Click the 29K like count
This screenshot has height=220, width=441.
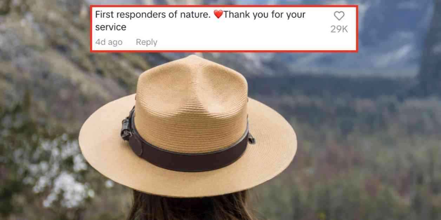339,29
